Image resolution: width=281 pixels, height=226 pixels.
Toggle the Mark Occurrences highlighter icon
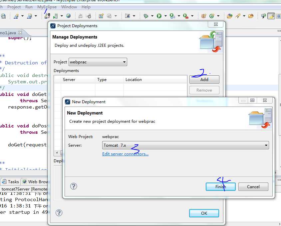pos(271,16)
